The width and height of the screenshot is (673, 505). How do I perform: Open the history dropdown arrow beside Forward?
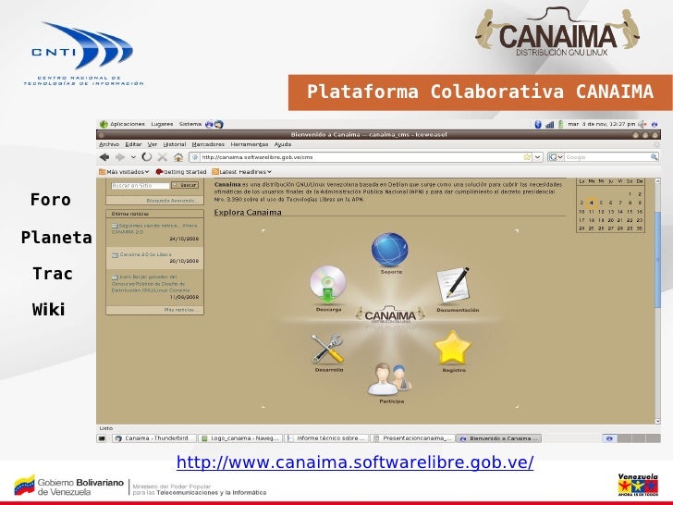coord(133,157)
